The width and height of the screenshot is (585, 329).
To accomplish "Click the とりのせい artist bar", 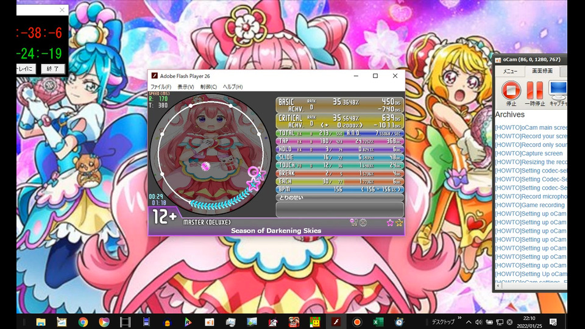I will pos(340,197).
